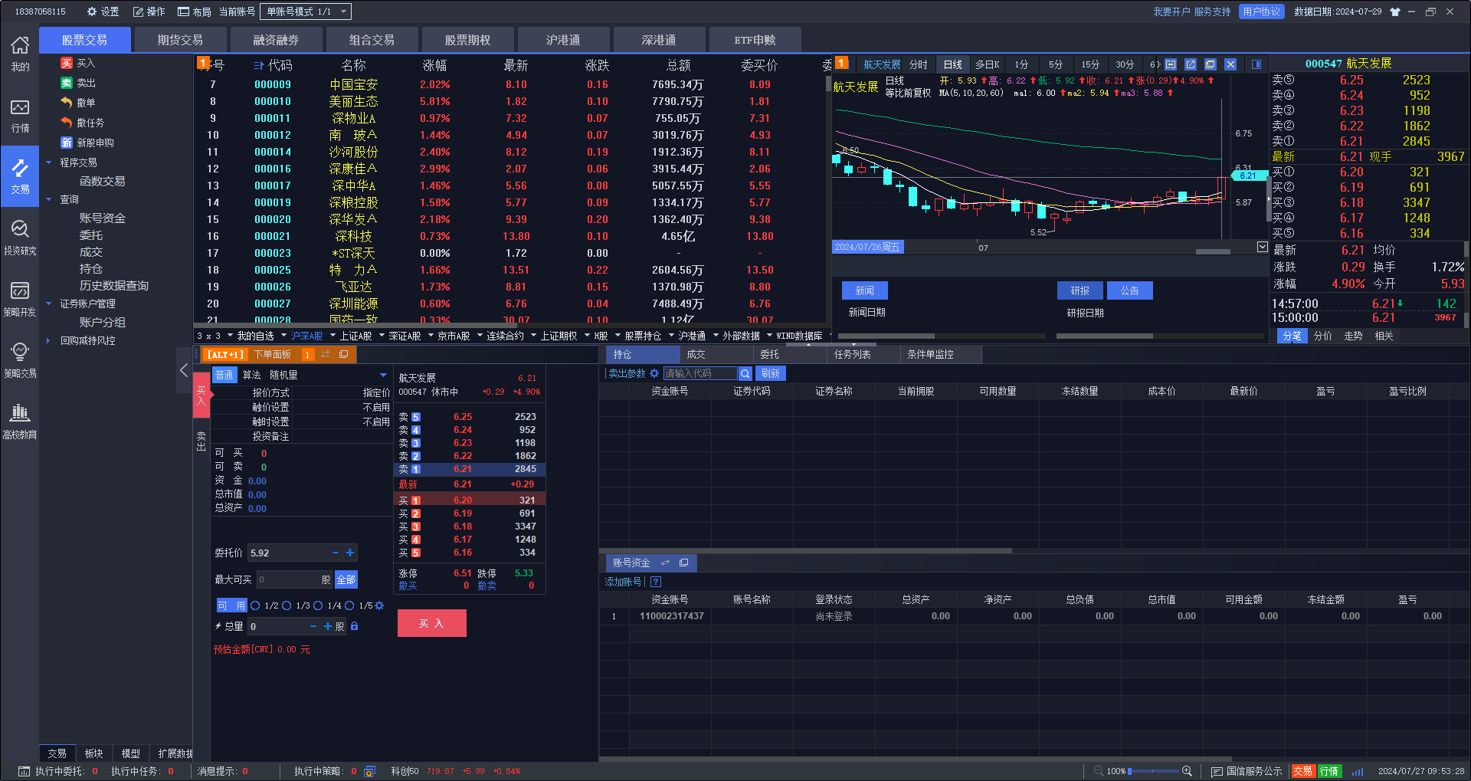Select the 1/2 position radio button
Screen dimensions: 1471x781
pyautogui.click(x=256, y=605)
